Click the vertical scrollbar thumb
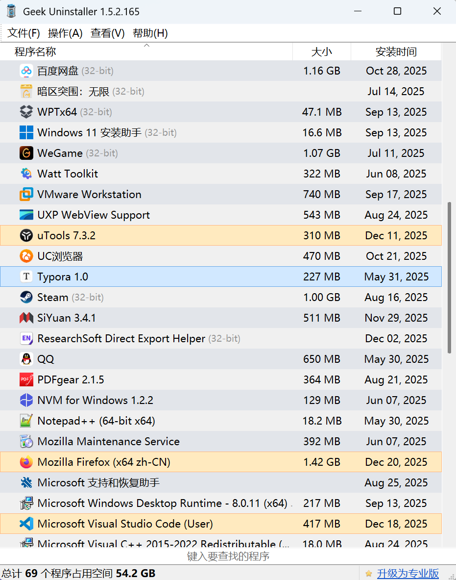 449,277
